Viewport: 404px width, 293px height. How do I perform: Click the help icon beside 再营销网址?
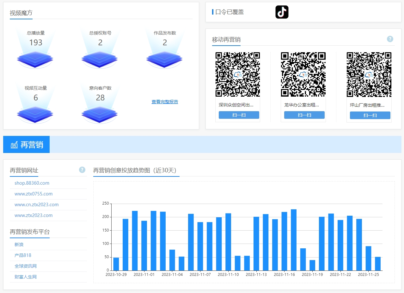pyautogui.click(x=82, y=170)
